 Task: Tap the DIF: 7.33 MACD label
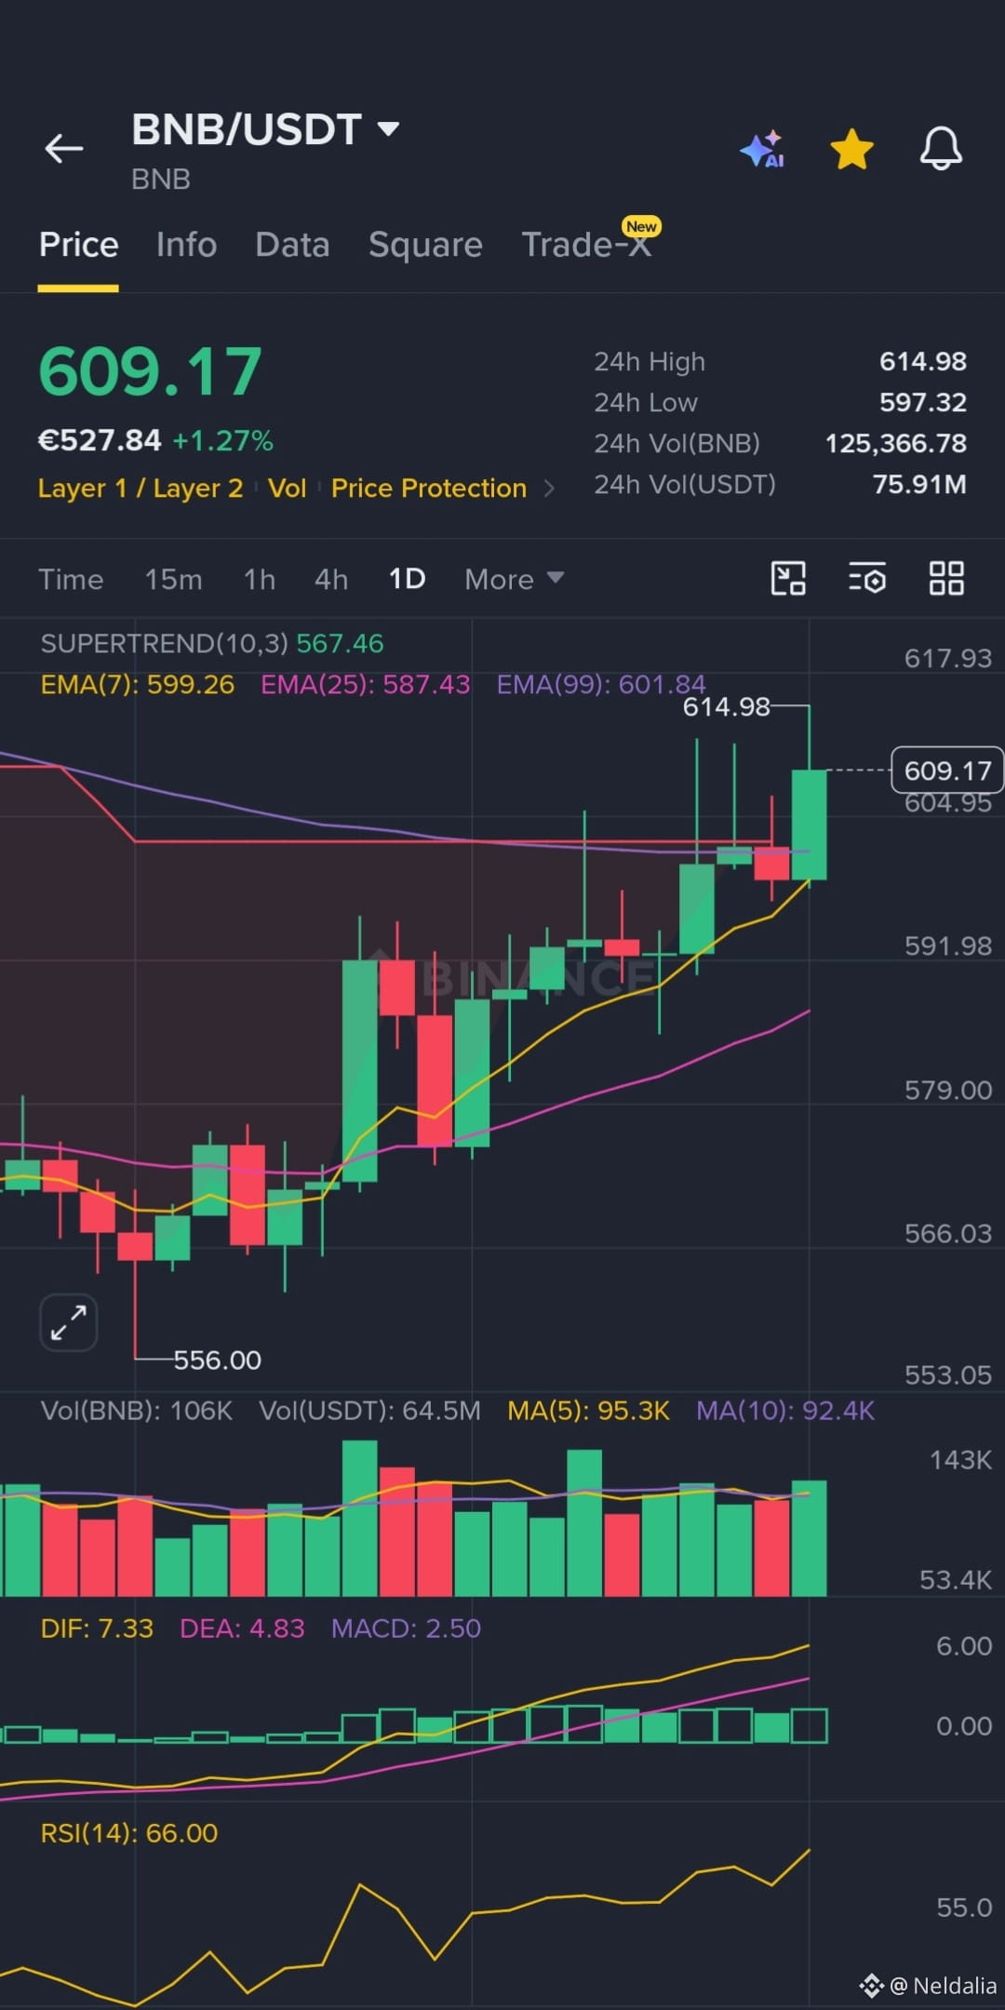[97, 1628]
